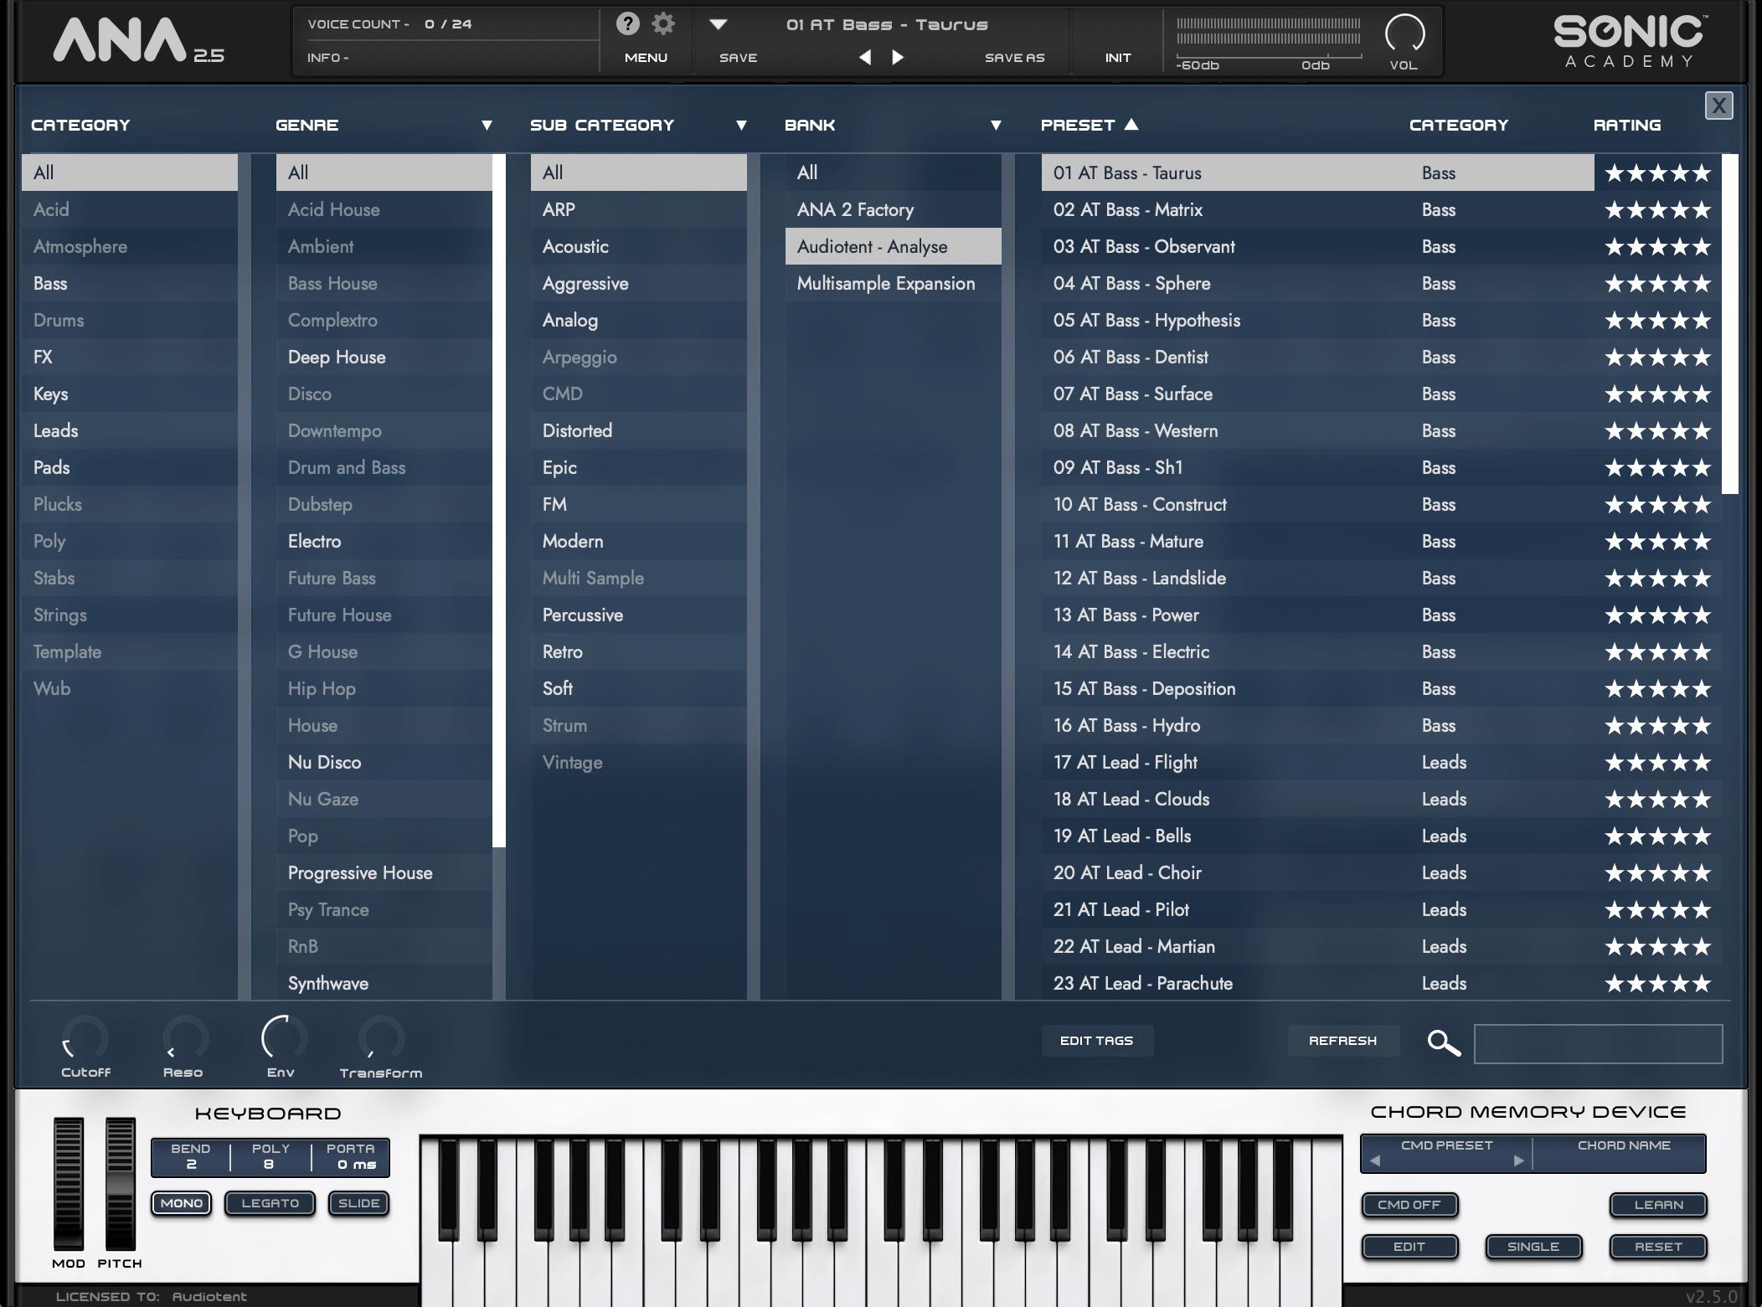1762x1307 pixels.
Task: Click the preset search text field
Action: click(x=1597, y=1043)
